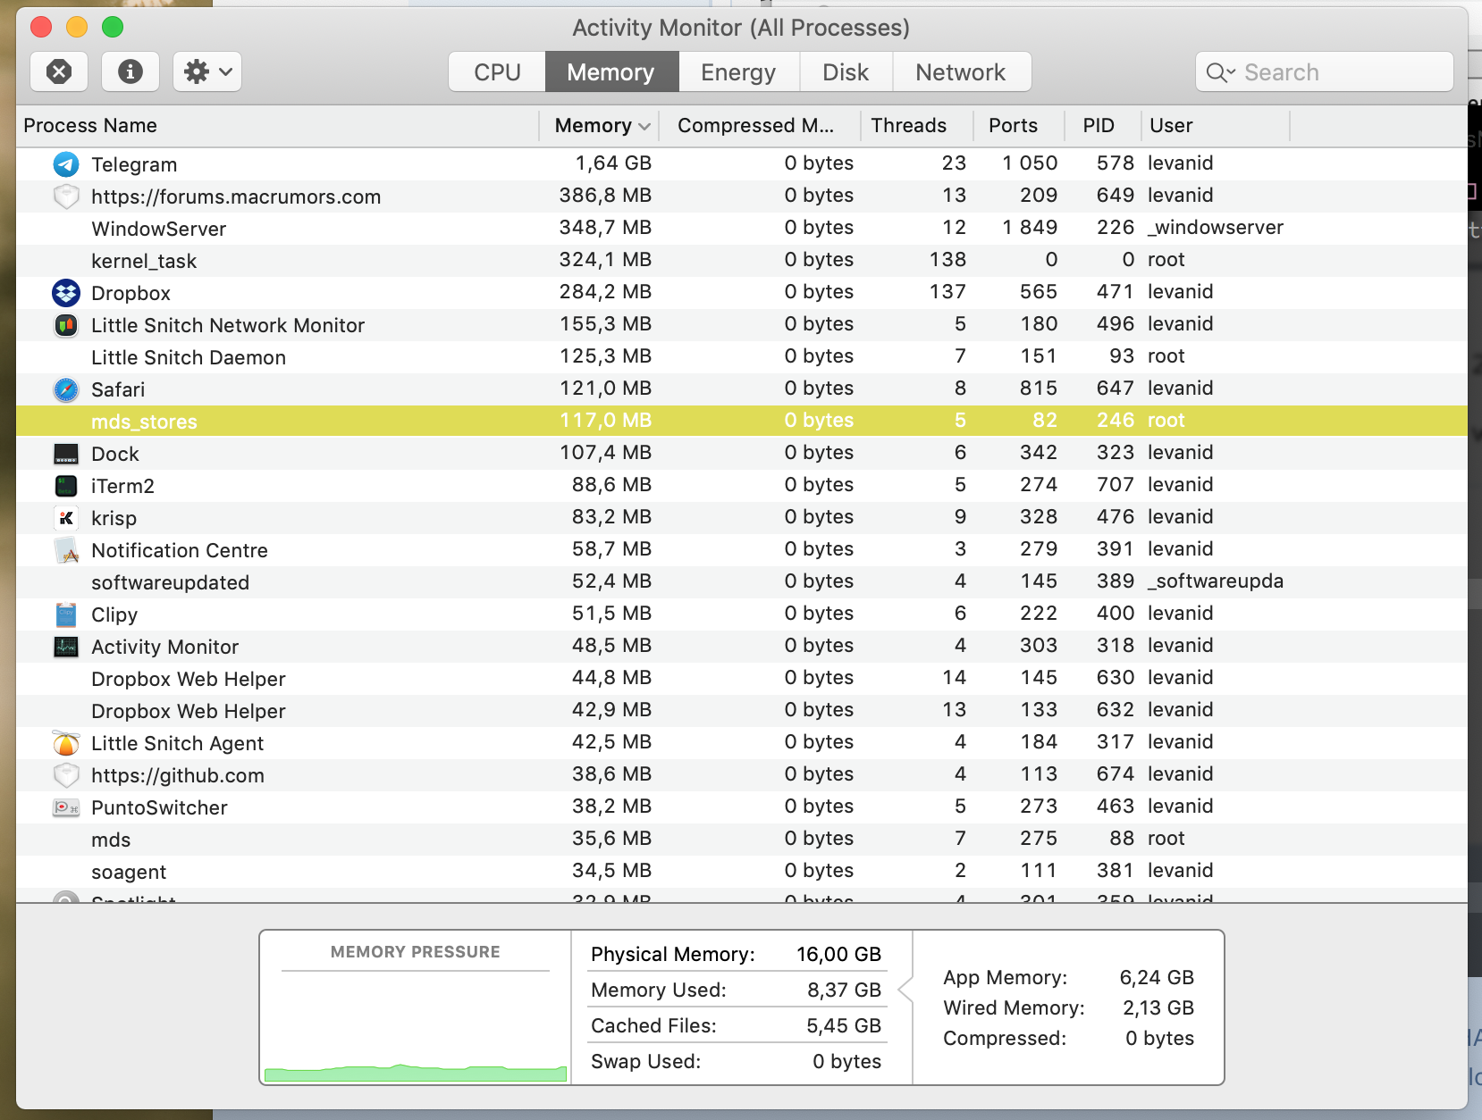Viewport: 1482px width, 1120px height.
Task: Open process info with the inspect icon
Action: click(131, 71)
